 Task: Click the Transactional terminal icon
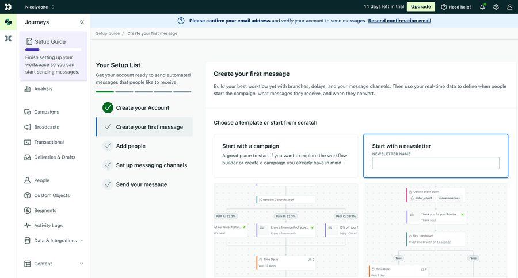(28, 142)
